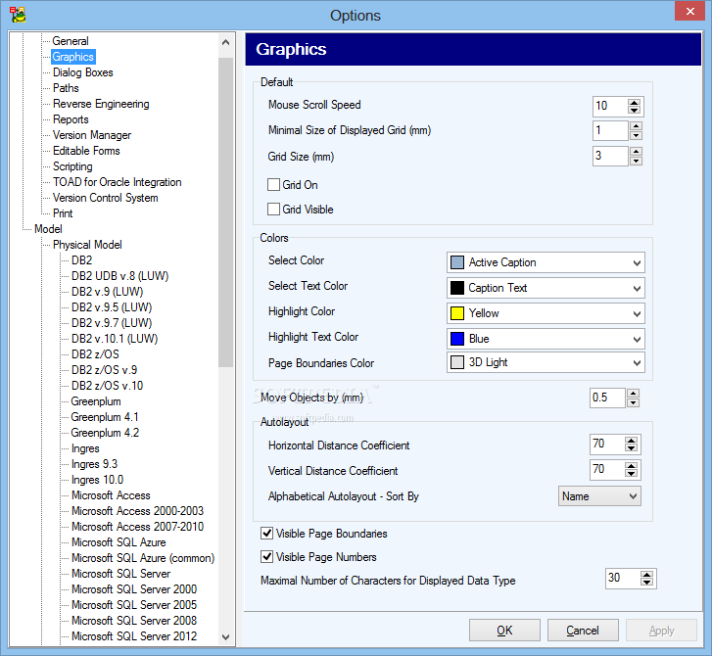Select Ingres 9.3 in the tree
Viewport: 712px width, 656px height.
pyautogui.click(x=94, y=464)
